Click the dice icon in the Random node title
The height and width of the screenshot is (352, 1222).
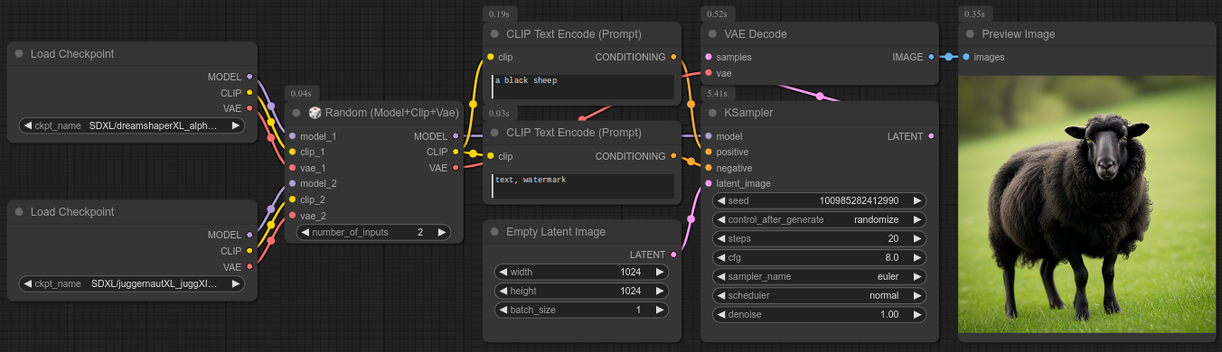pyautogui.click(x=315, y=113)
